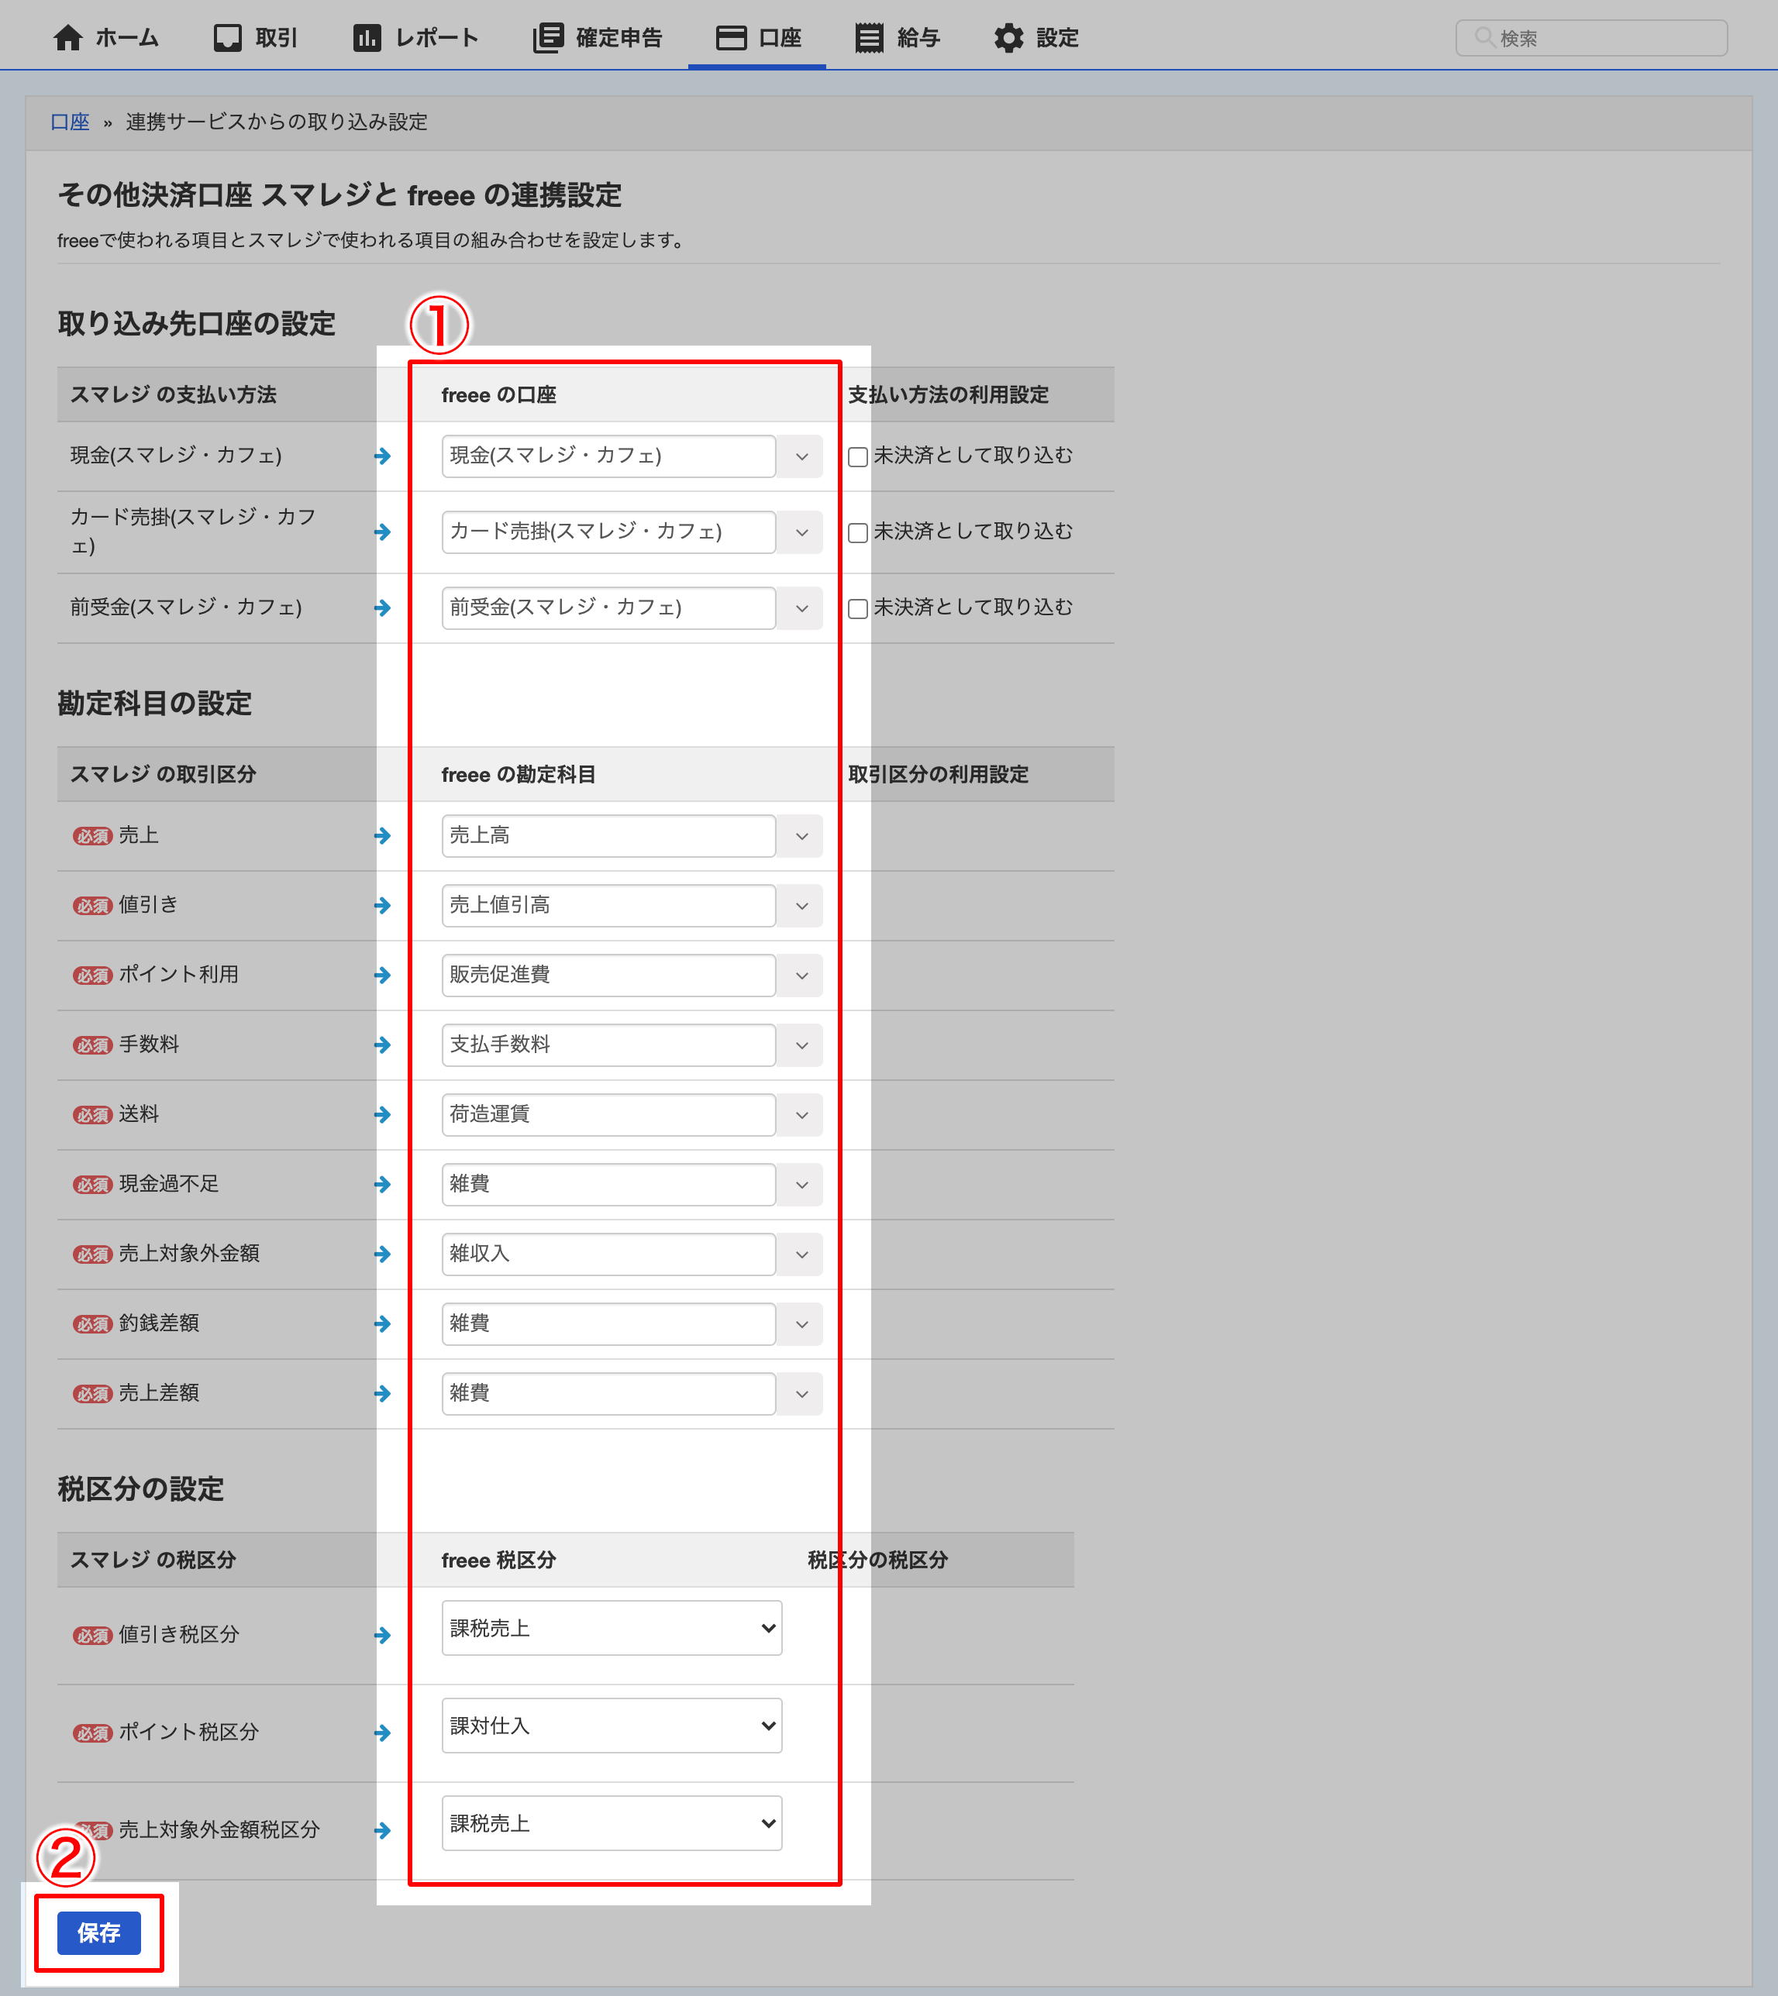Click the 給与 receipt icon

(869, 38)
